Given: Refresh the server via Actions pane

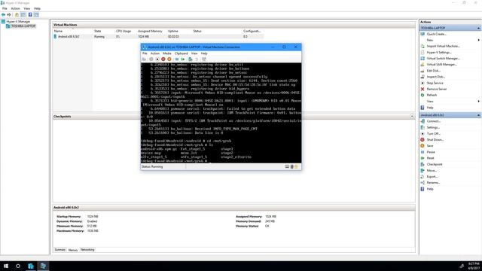Looking at the screenshot, I should [432, 95].
